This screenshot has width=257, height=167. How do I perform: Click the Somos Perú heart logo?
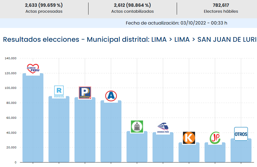point(33,69)
